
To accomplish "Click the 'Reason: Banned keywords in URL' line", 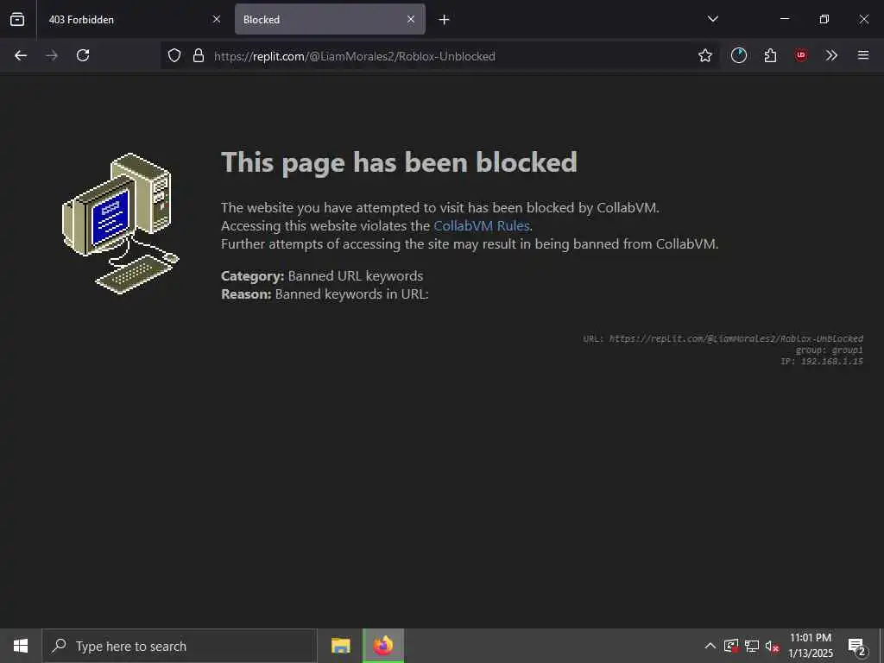I will pos(325,294).
